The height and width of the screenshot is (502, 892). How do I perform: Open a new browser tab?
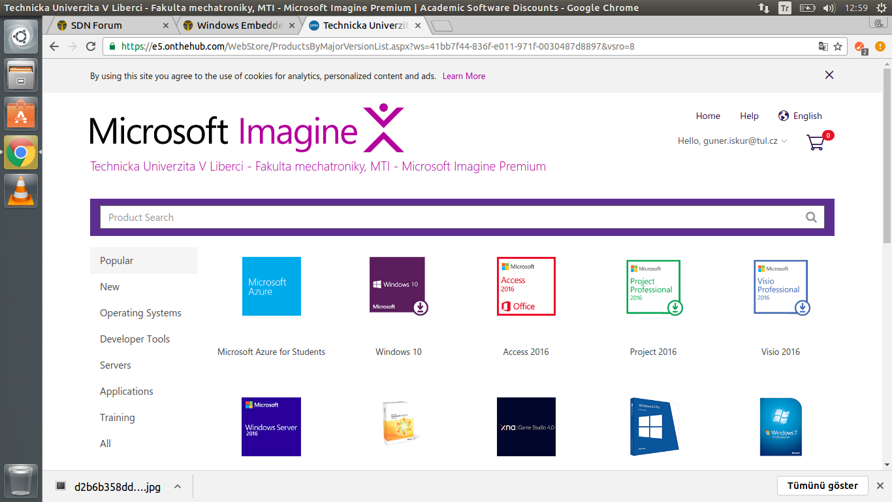[442, 26]
